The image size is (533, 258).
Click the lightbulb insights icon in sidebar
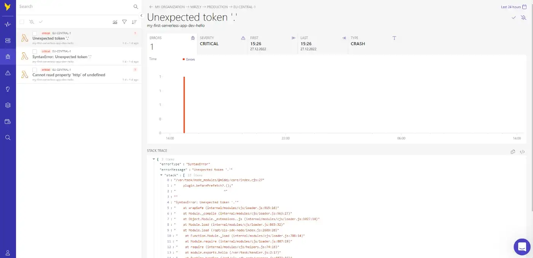(8, 89)
